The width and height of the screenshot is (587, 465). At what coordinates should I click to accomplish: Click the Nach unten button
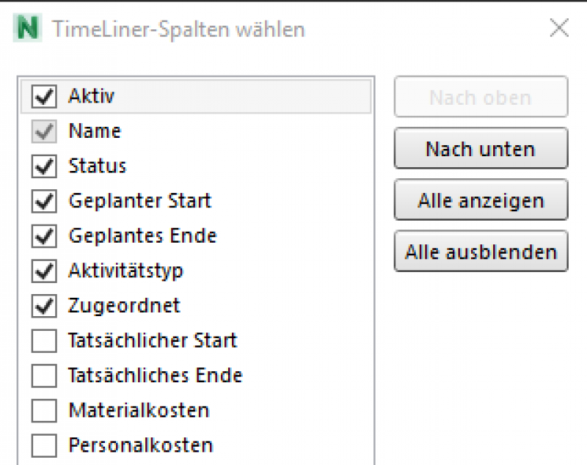[481, 149]
